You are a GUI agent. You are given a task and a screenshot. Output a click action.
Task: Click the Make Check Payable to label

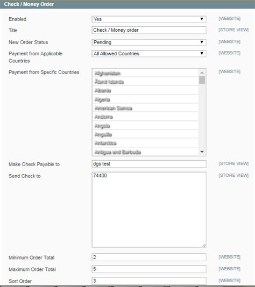(x=34, y=164)
